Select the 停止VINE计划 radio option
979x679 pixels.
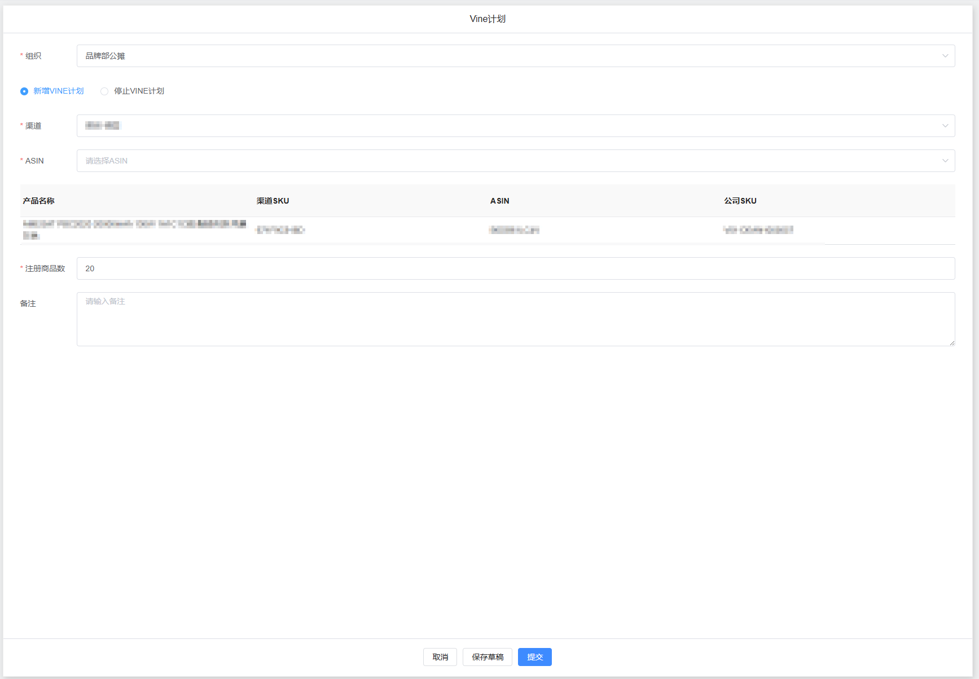pos(104,91)
